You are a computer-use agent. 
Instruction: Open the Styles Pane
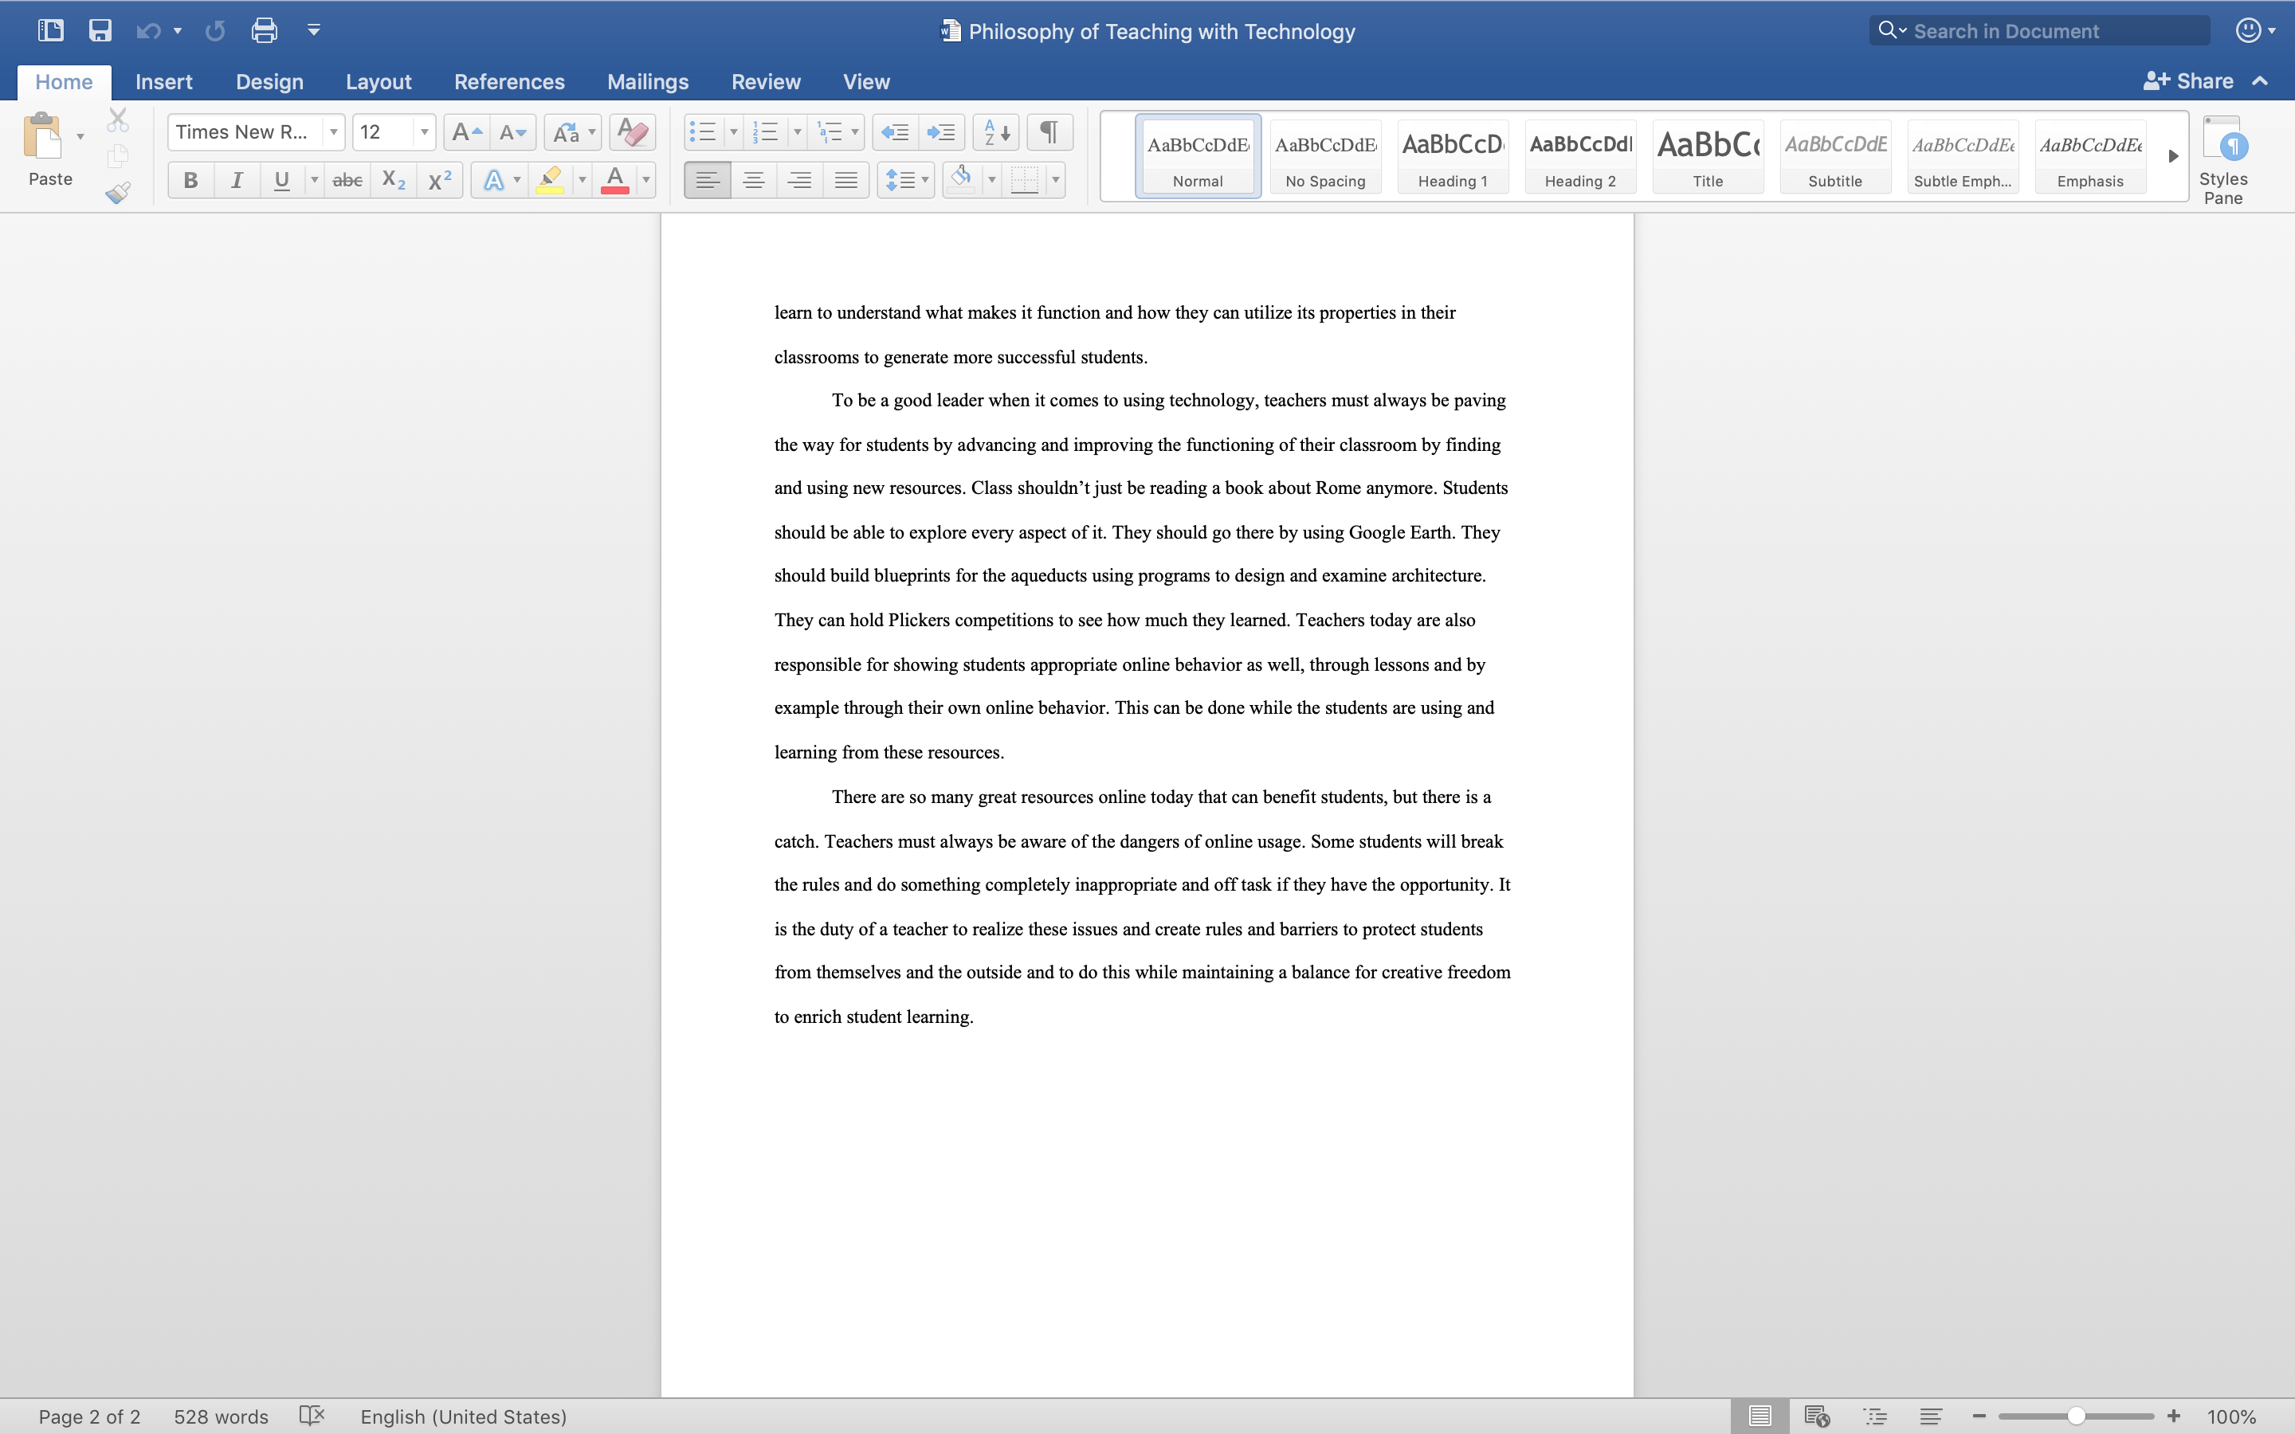pyautogui.click(x=2222, y=159)
